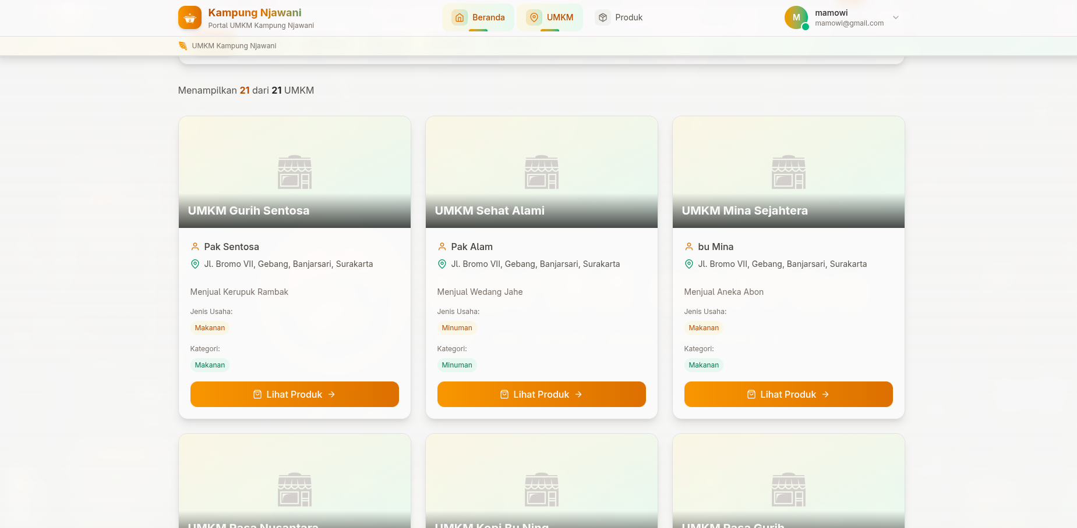Open the UMKM navigation tab
Image resolution: width=1077 pixels, height=528 pixels.
pos(550,17)
